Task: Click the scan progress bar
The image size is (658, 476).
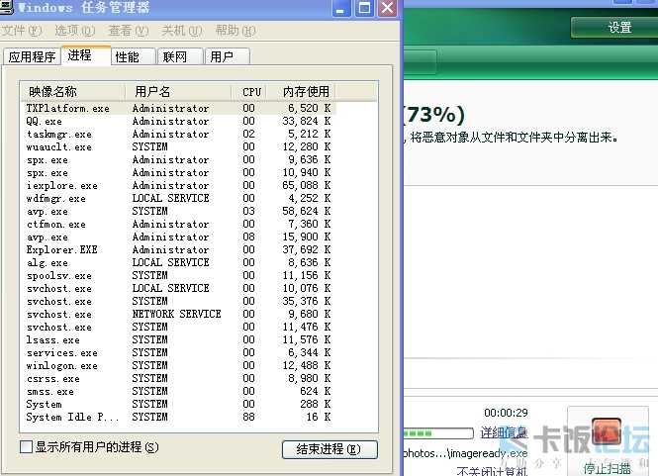Action: pyautogui.click(x=438, y=432)
